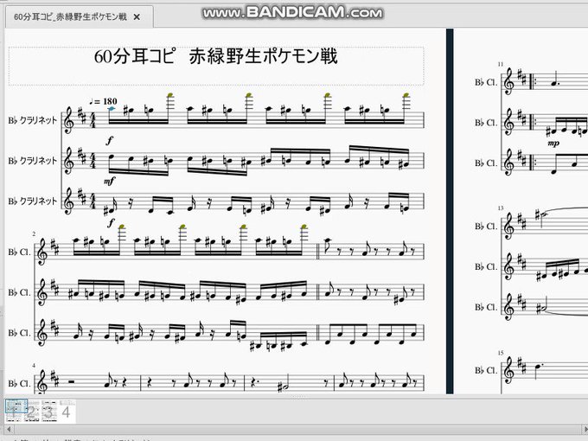Click the measure number 13 on the right page
The width and height of the screenshot is (588, 441).
tap(501, 208)
